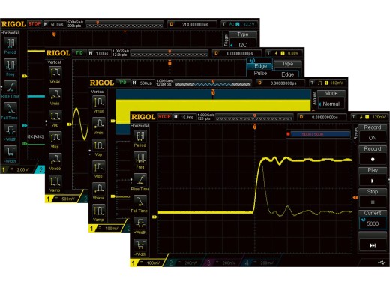This screenshot has width=390, height=285.
Task: Click delay readout in front 10.0ns window
Action: pos(322,117)
